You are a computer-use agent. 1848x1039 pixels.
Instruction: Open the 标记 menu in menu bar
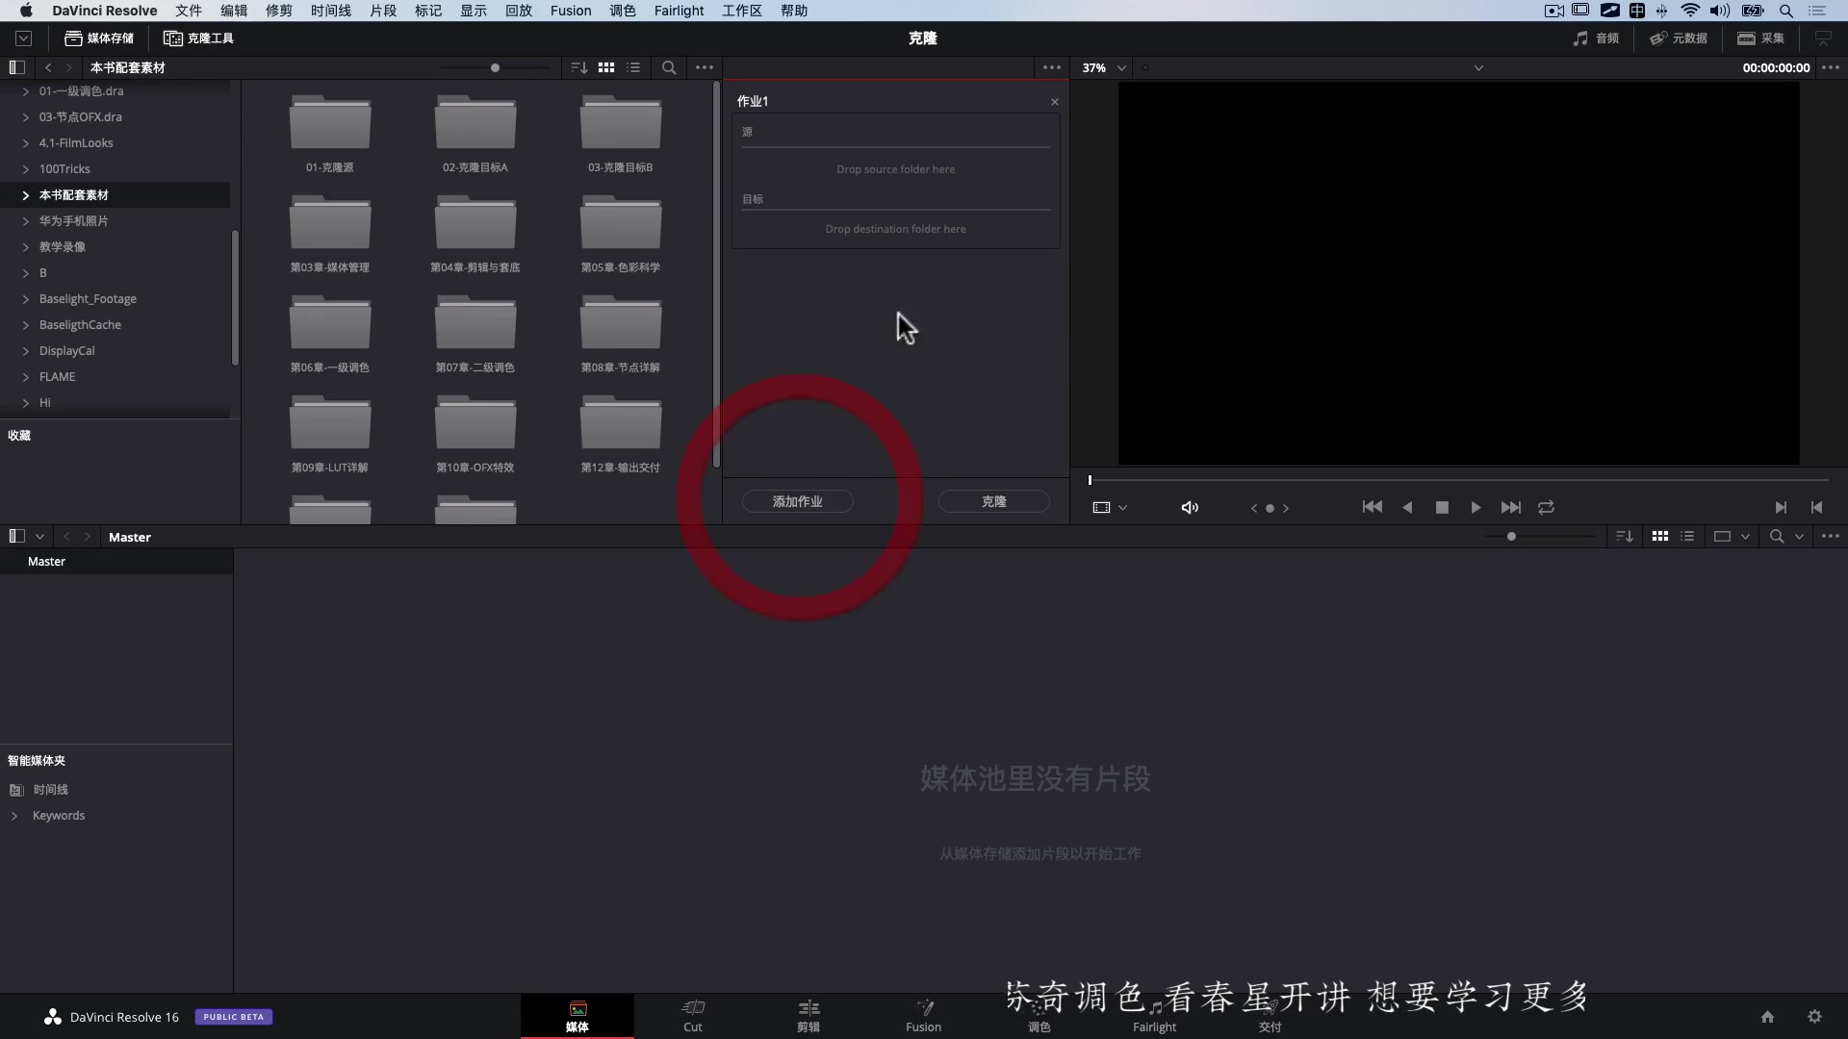coord(429,11)
